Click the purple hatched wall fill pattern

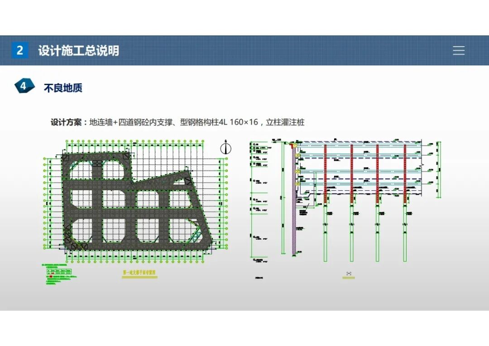tap(293, 226)
